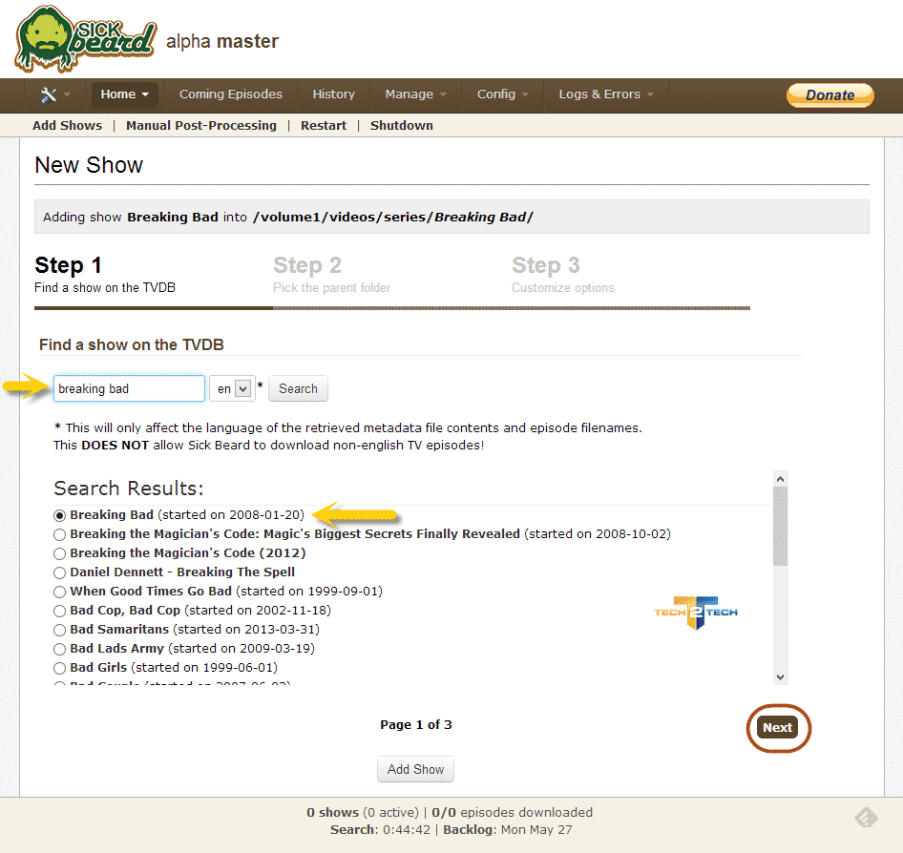The height and width of the screenshot is (853, 903).
Task: Click the /volume1/videos/series/Breaking Bad/ path text
Action: pos(393,217)
